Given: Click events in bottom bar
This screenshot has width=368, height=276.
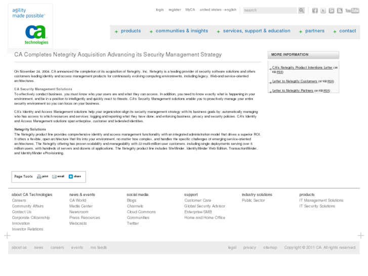Looking at the screenshot, I should pyautogui.click(x=77, y=248).
